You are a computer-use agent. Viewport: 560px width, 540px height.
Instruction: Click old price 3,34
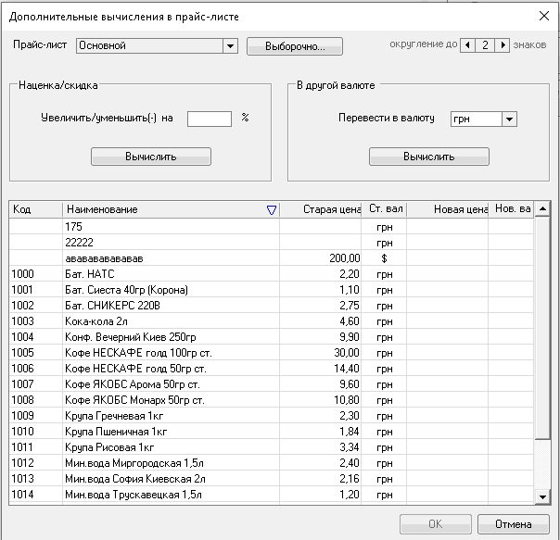(321, 446)
